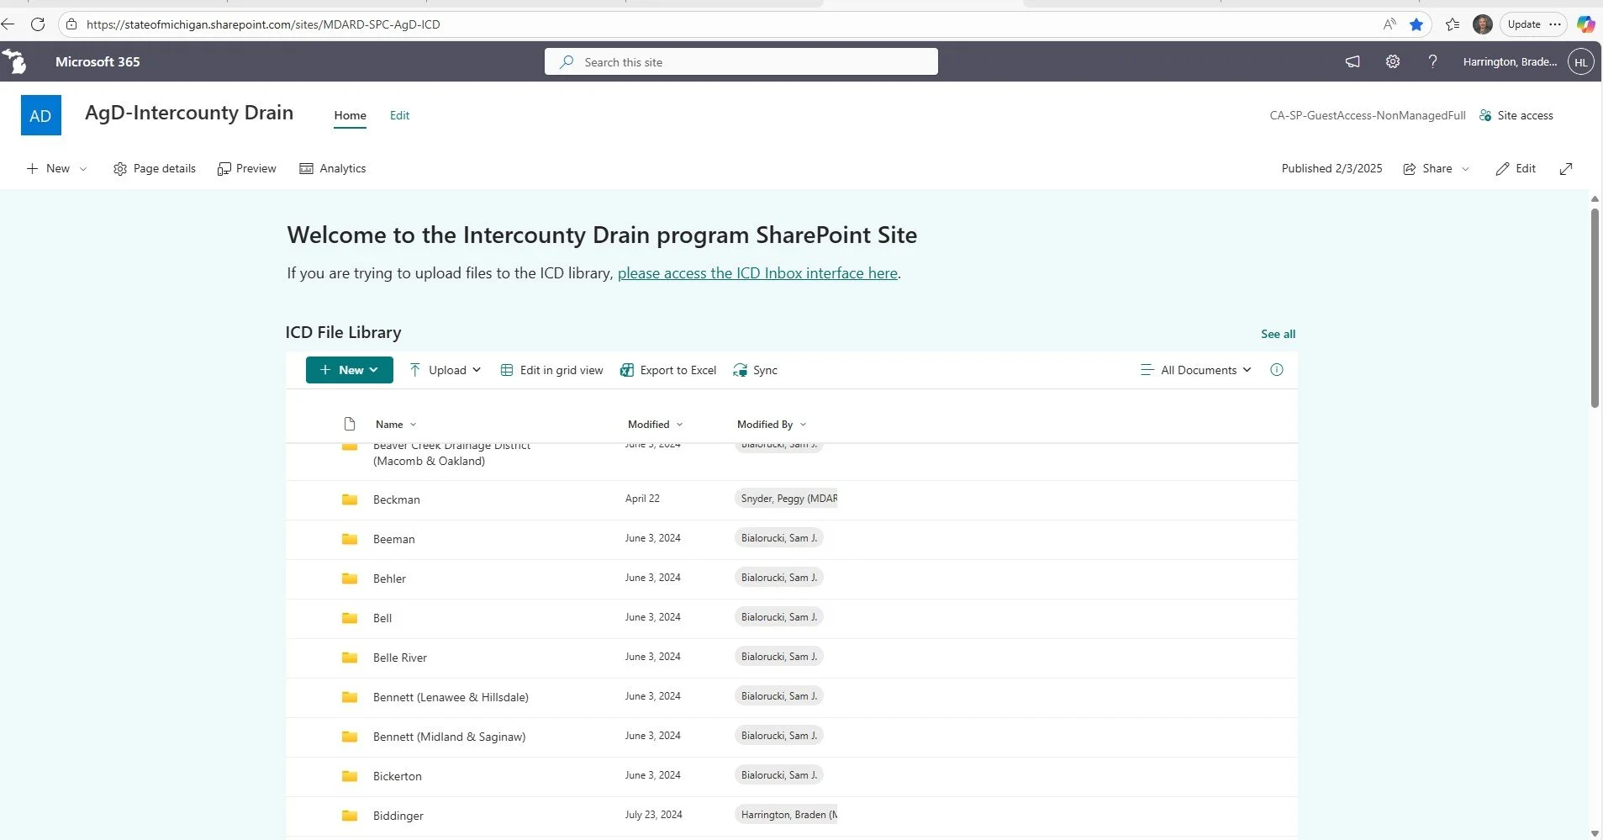The height and width of the screenshot is (840, 1603).
Task: Open the document library info pane
Action: (x=1277, y=370)
